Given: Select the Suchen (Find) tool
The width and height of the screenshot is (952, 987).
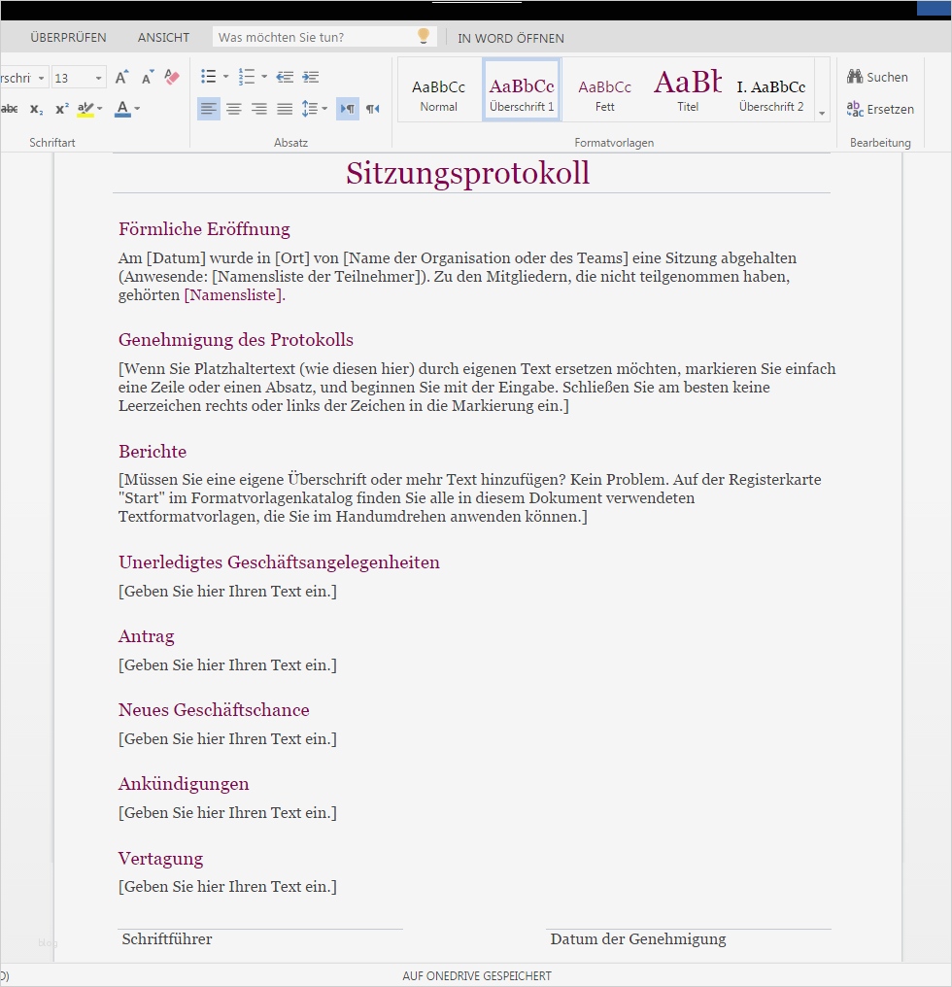Looking at the screenshot, I should click(x=880, y=77).
